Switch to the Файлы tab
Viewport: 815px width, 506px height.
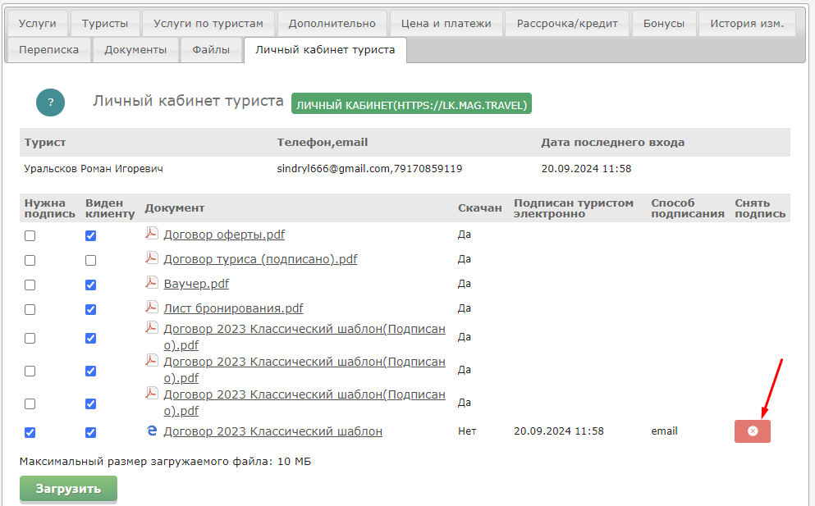click(211, 50)
